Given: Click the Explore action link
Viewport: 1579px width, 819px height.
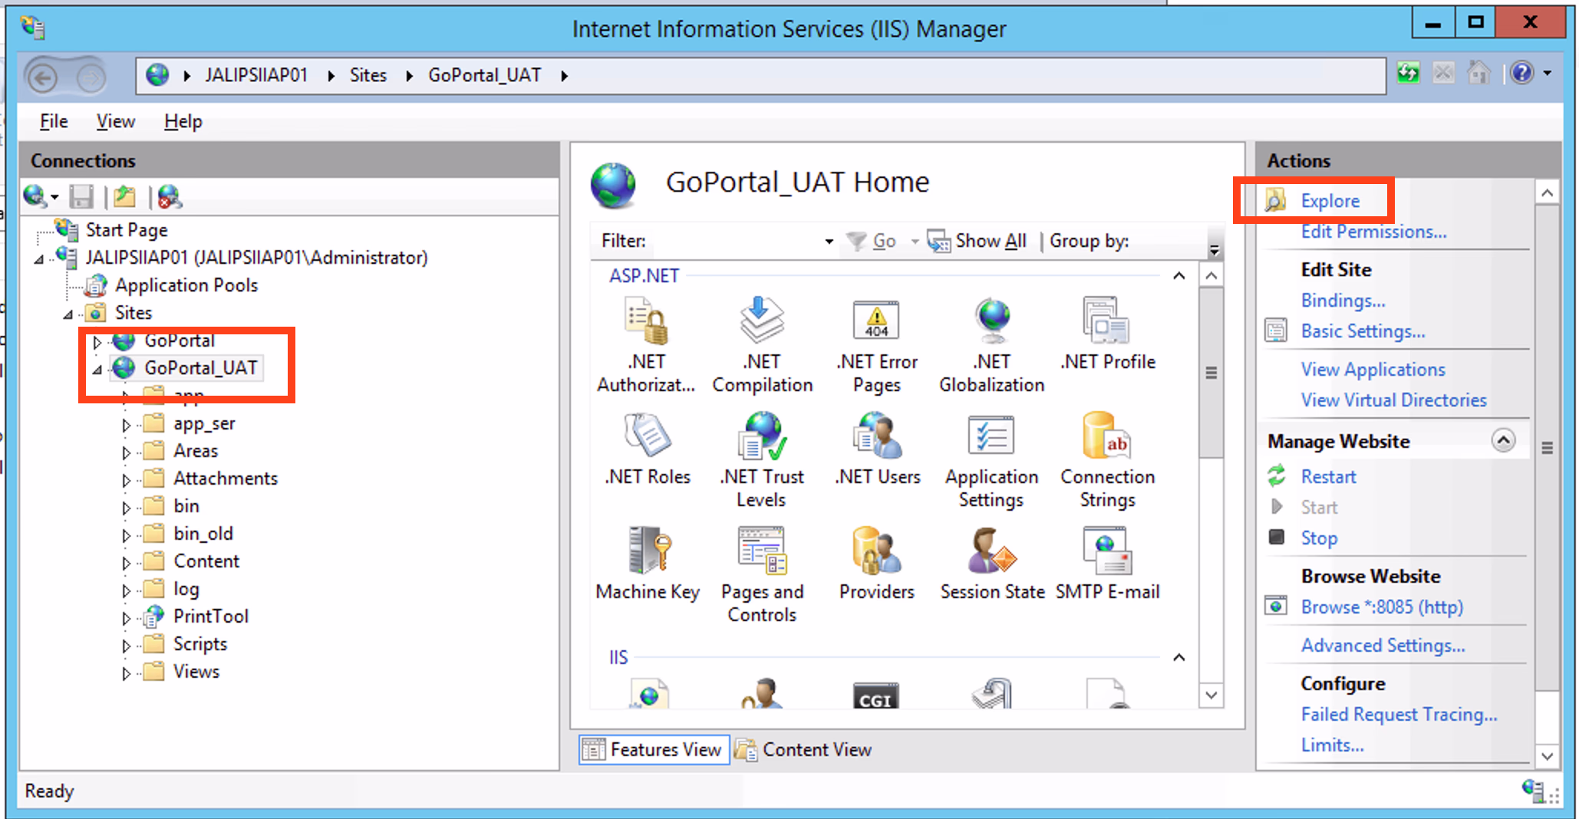Looking at the screenshot, I should pyautogui.click(x=1330, y=201).
